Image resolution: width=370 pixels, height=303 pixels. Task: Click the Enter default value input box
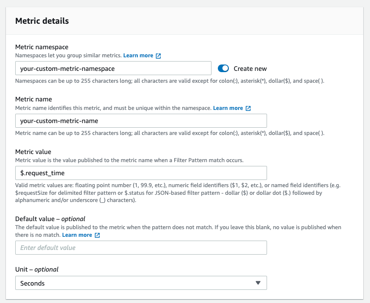141,248
